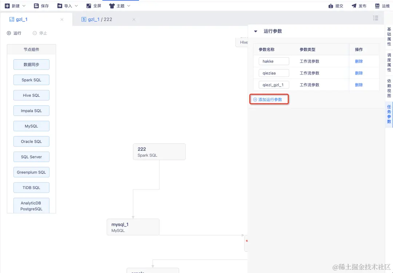Open the 基础属性 side tab
The height and width of the screenshot is (273, 393).
pyautogui.click(x=389, y=37)
